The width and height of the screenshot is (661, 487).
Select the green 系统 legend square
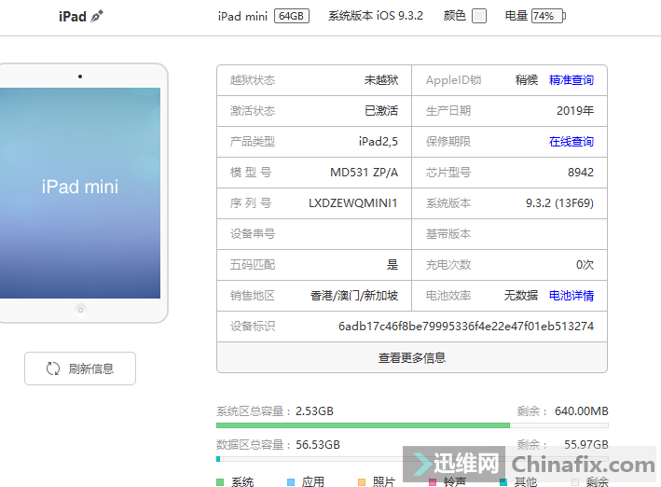(x=220, y=482)
